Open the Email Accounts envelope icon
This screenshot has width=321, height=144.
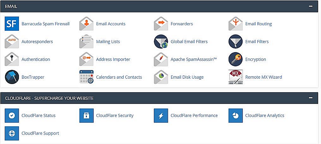pos(86,24)
